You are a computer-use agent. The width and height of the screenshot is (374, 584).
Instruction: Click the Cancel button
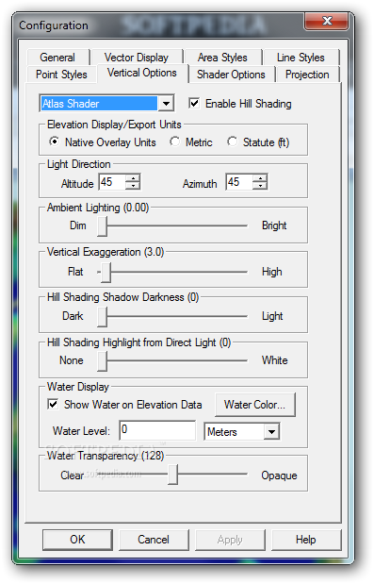[x=154, y=540]
